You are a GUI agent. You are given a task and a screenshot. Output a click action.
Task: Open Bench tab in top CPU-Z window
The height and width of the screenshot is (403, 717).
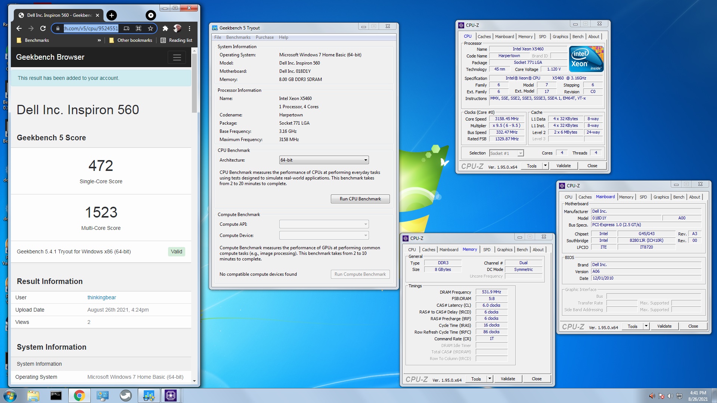[x=578, y=37]
